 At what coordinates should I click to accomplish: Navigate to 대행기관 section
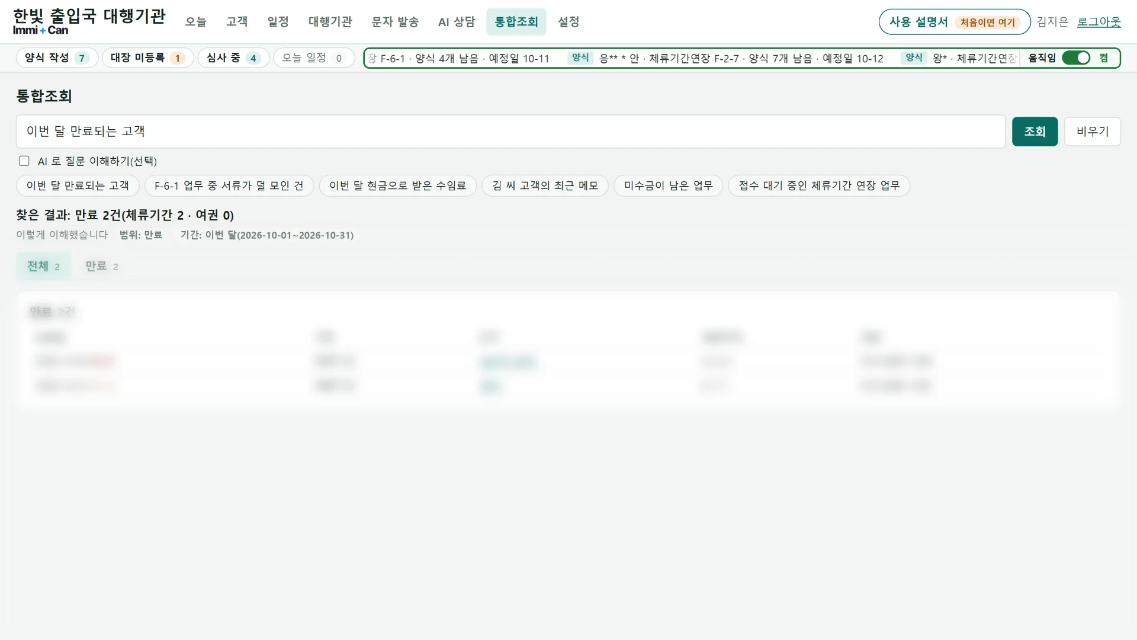click(330, 22)
